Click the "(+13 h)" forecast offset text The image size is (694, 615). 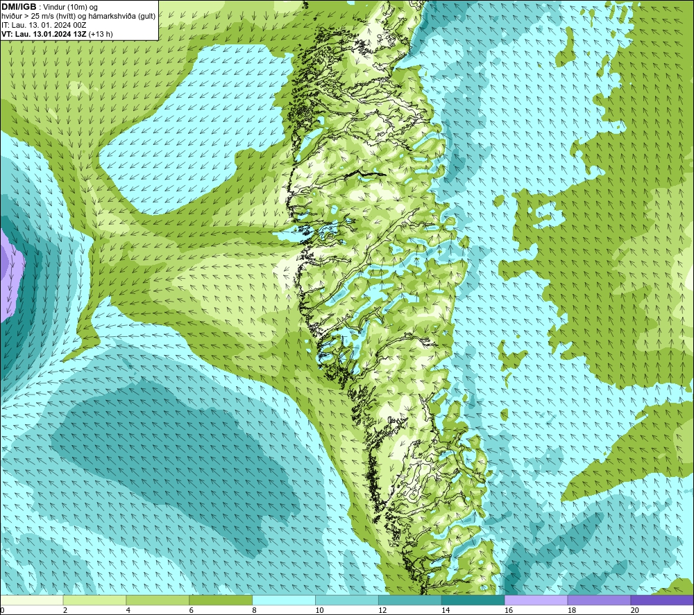click(101, 34)
